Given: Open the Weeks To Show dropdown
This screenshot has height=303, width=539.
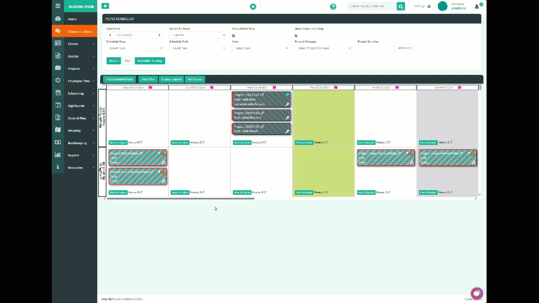Looking at the screenshot, I should tap(197, 35).
